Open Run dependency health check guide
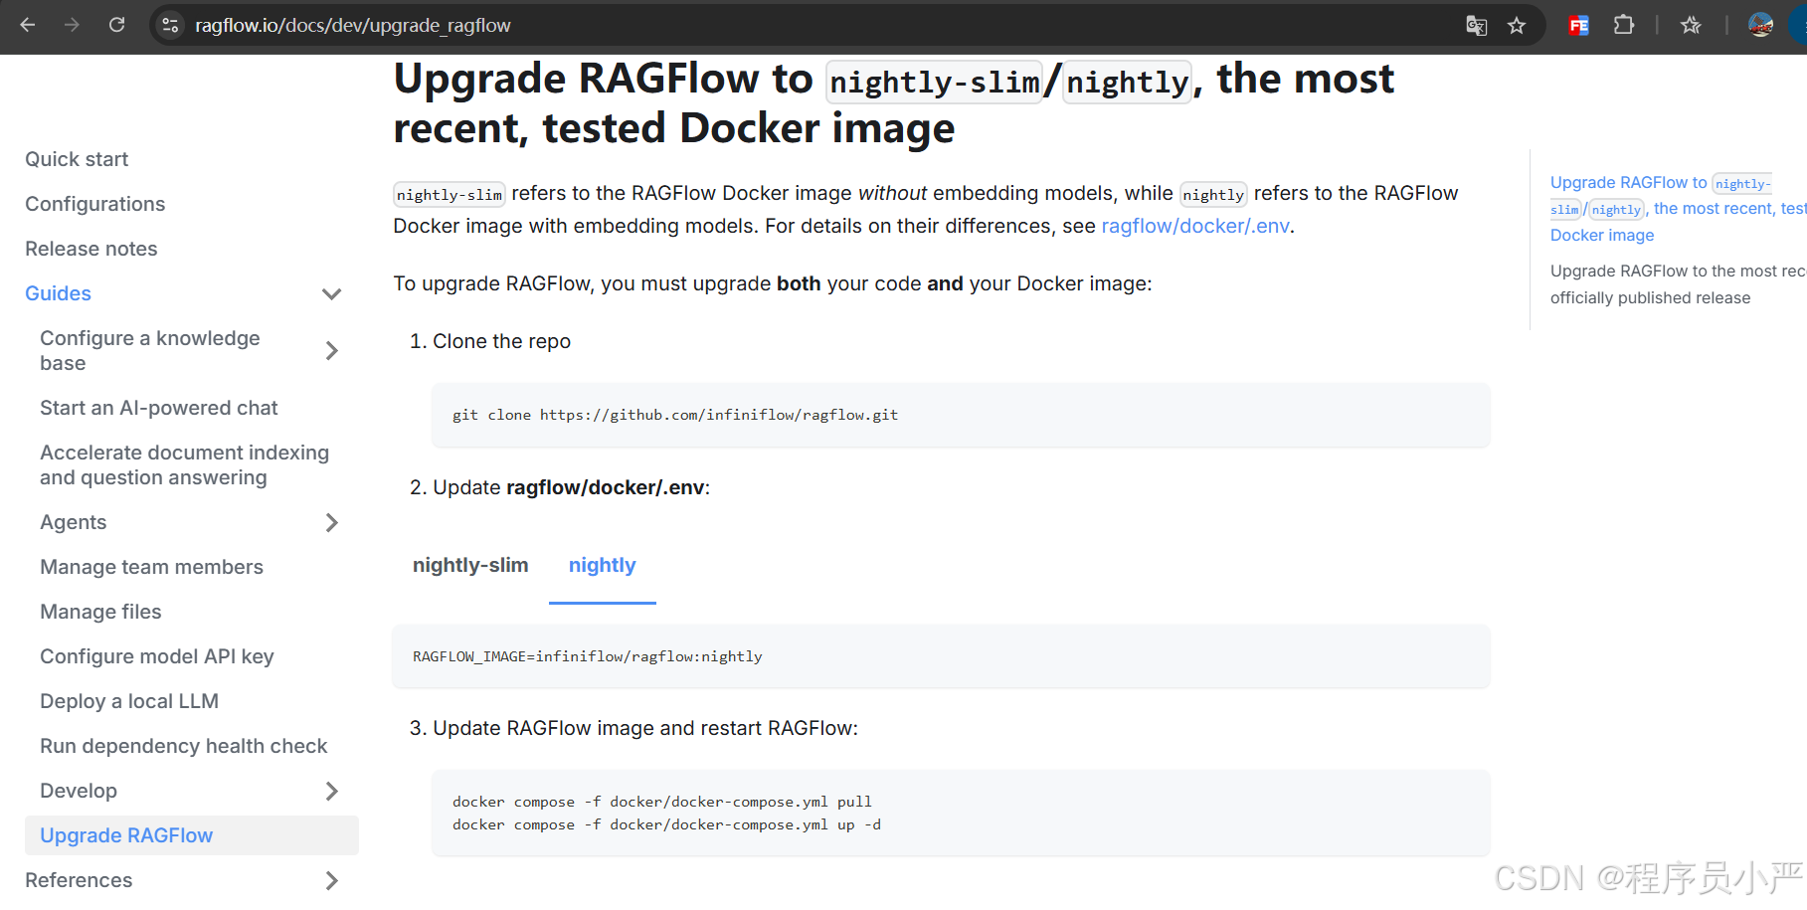1807x910 pixels. click(x=184, y=746)
